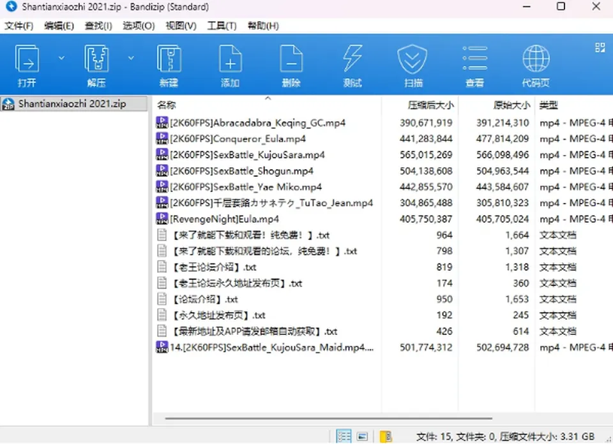This screenshot has width=613, height=444.
Task: Select the 【论坛介绍】.txt file
Action: (204, 299)
